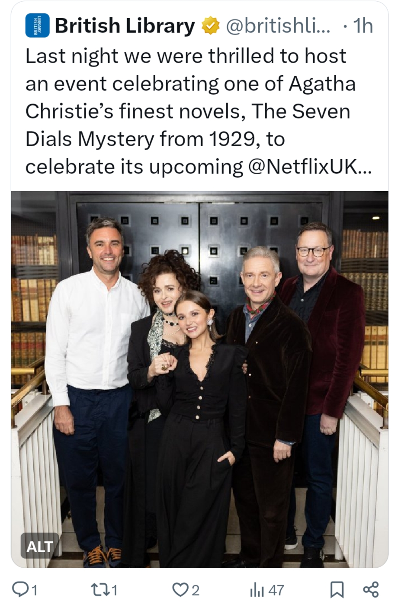Bookmark this British Library post
Image resolution: width=398 pixels, height=608 pixels.
[337, 589]
